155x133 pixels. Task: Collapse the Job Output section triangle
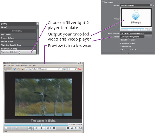coord(103,2)
